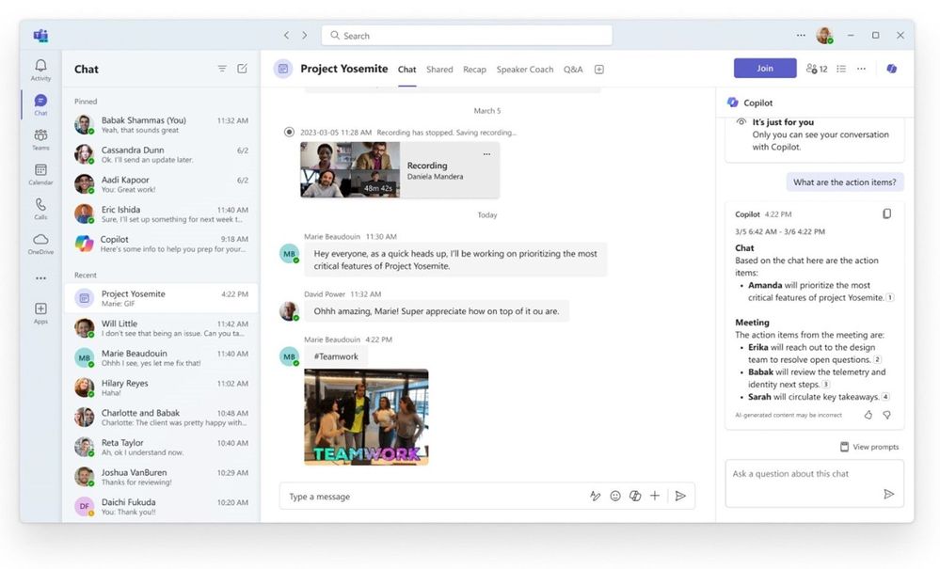
Task: Open the Calls phone icon
Action: (x=40, y=204)
